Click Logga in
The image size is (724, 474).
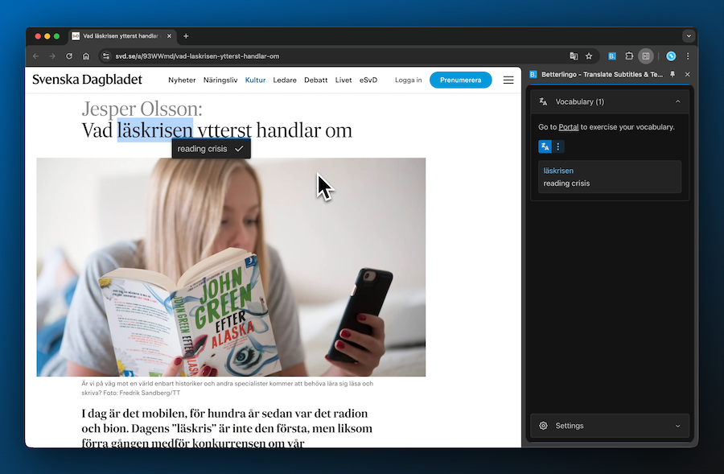pos(408,80)
